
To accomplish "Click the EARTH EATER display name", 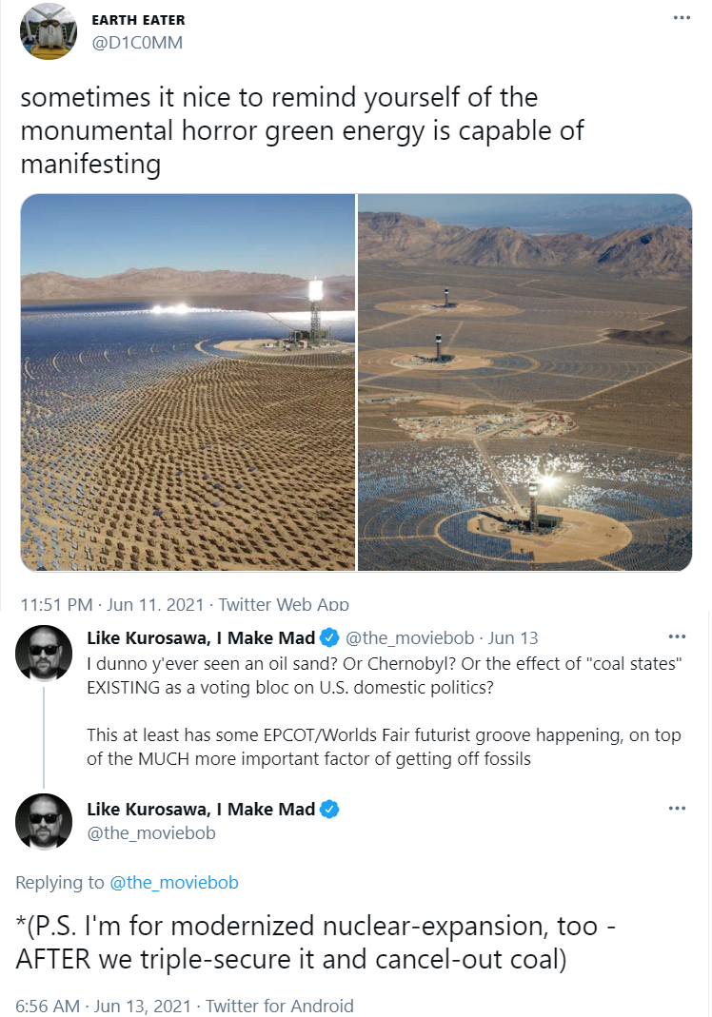I will (x=138, y=20).
